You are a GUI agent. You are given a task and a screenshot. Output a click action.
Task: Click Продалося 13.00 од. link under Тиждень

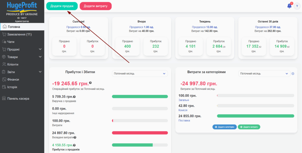pos(205,27)
